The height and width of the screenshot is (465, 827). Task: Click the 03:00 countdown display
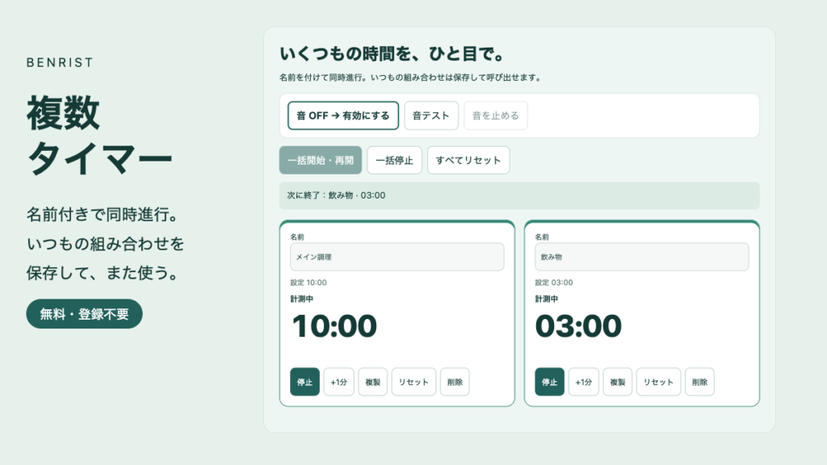pos(578,326)
